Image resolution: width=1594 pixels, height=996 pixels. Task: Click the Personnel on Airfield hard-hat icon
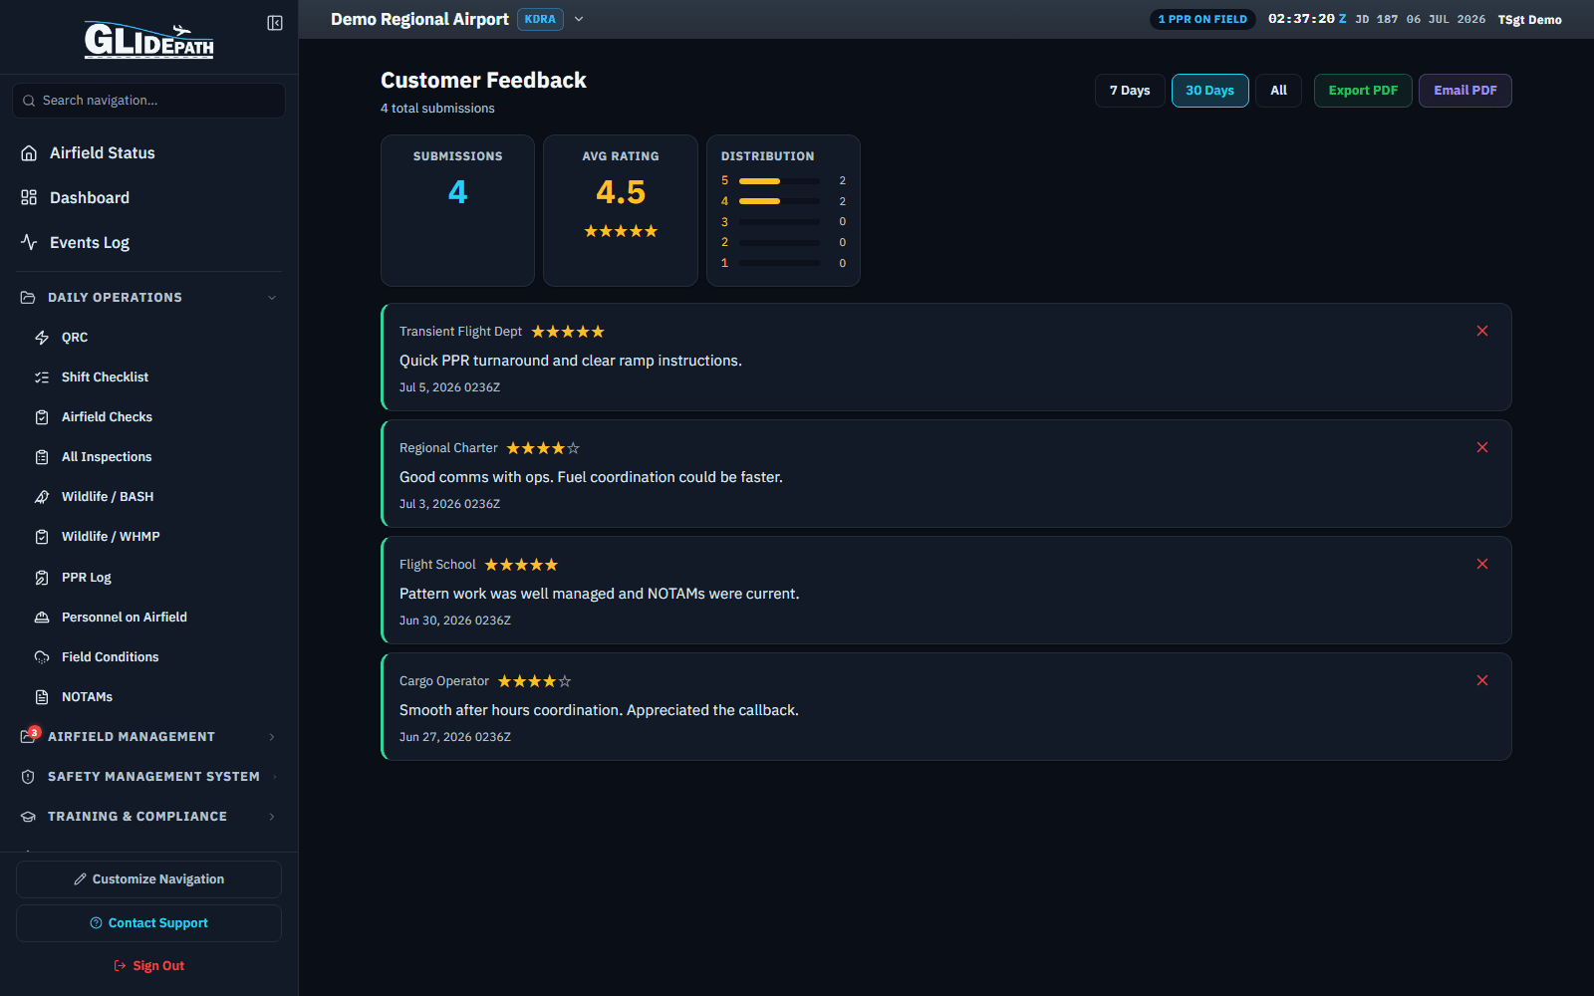click(x=42, y=618)
